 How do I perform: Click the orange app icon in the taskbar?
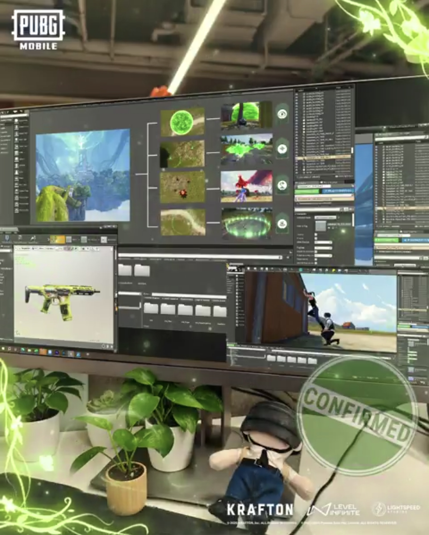coord(43,351)
